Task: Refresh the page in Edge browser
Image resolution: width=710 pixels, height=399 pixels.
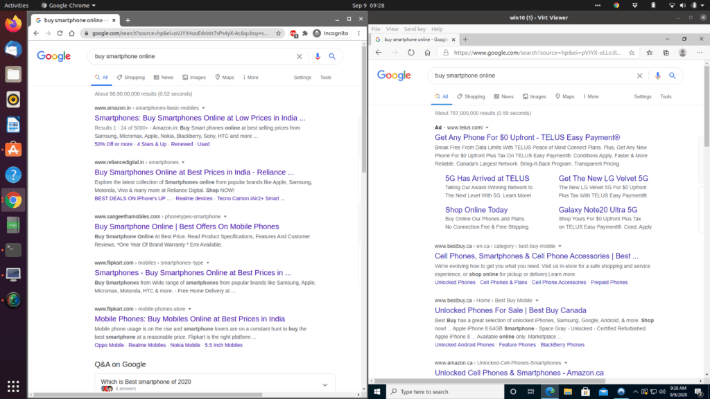Action: point(410,53)
